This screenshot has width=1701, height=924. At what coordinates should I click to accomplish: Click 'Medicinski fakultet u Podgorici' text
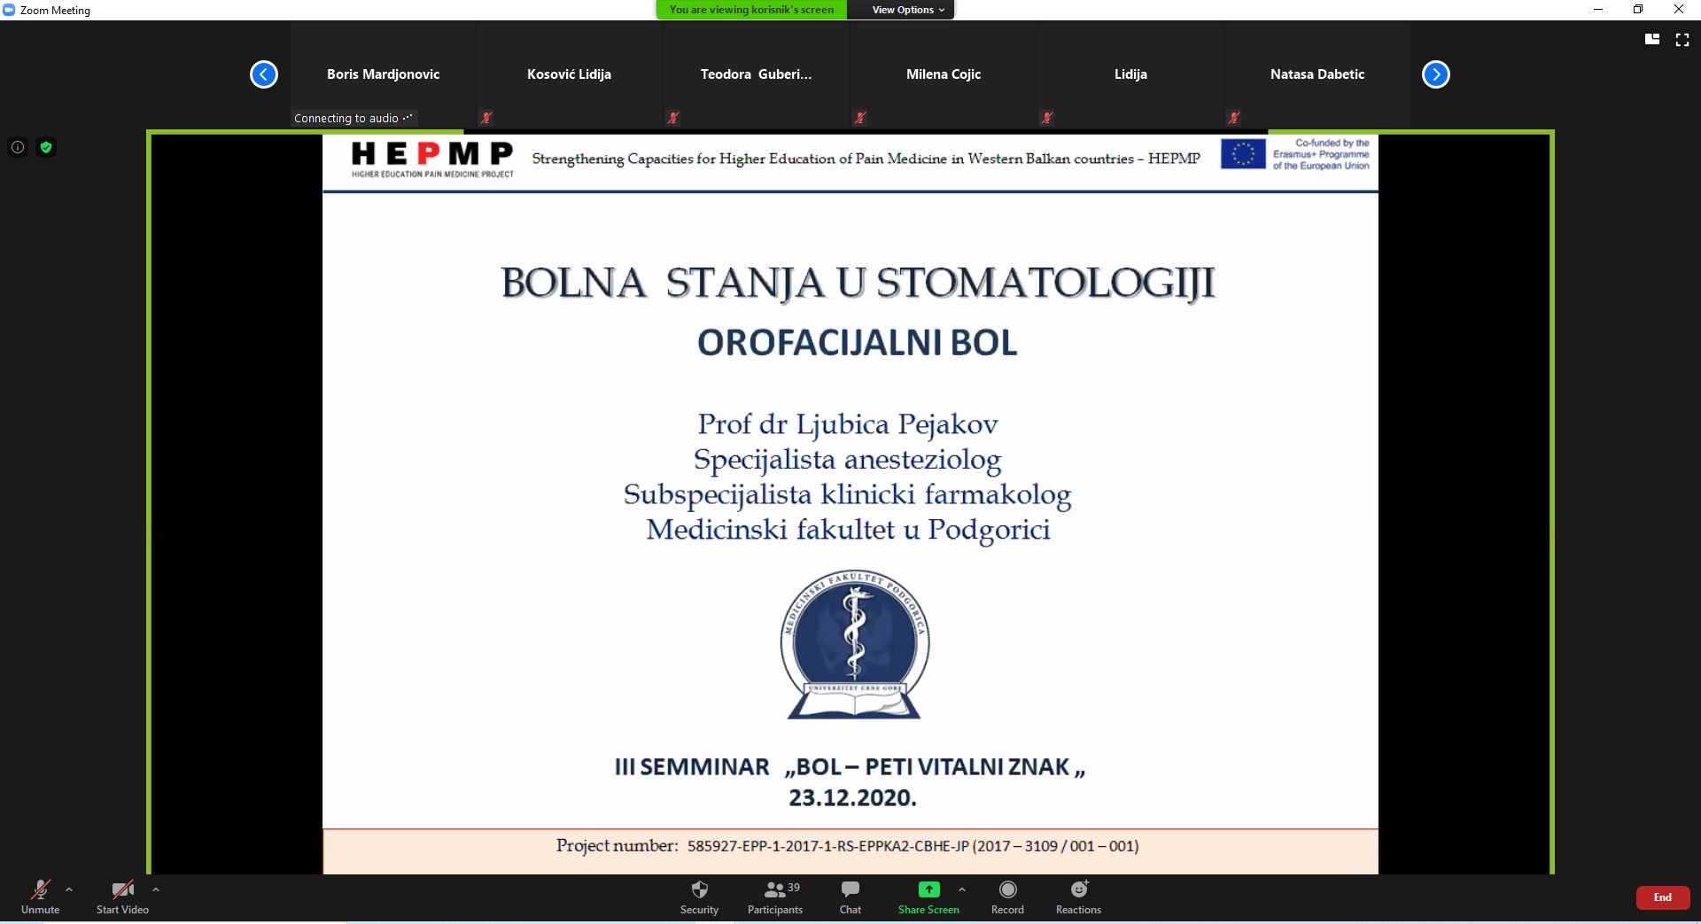coord(848,530)
